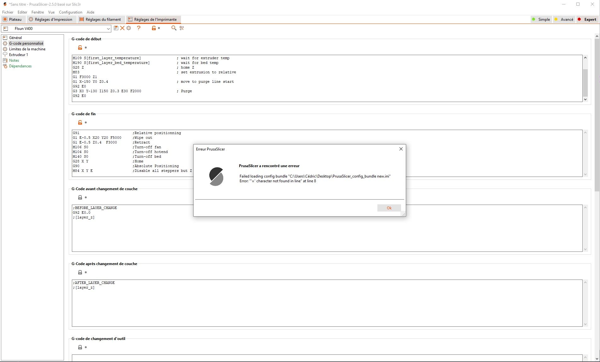Click the start G-code scrollbar thumb

(585, 83)
